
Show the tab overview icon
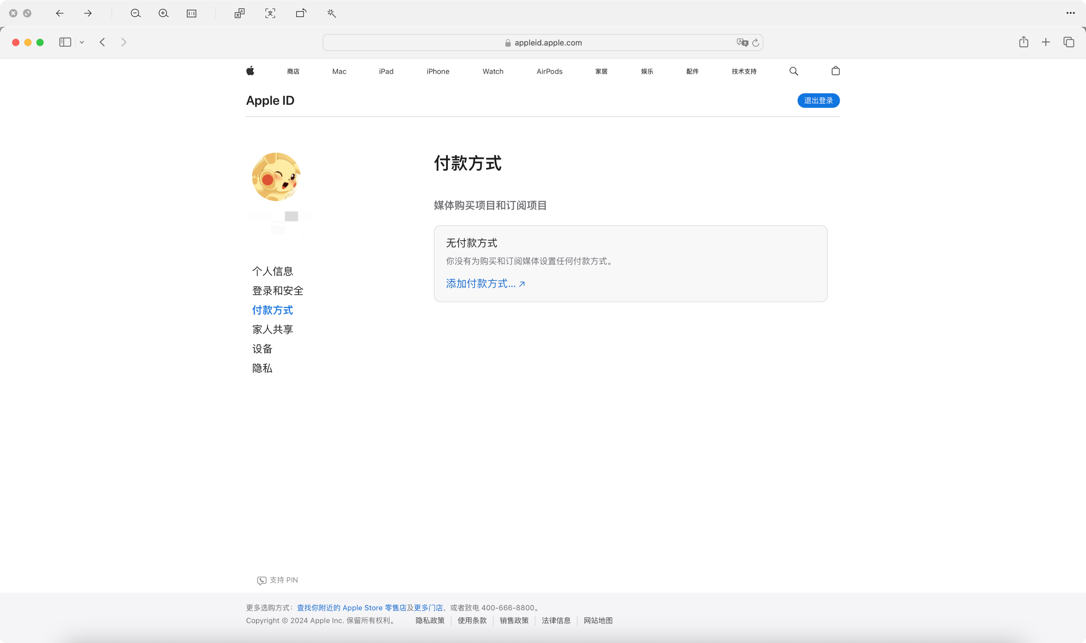coord(1069,42)
